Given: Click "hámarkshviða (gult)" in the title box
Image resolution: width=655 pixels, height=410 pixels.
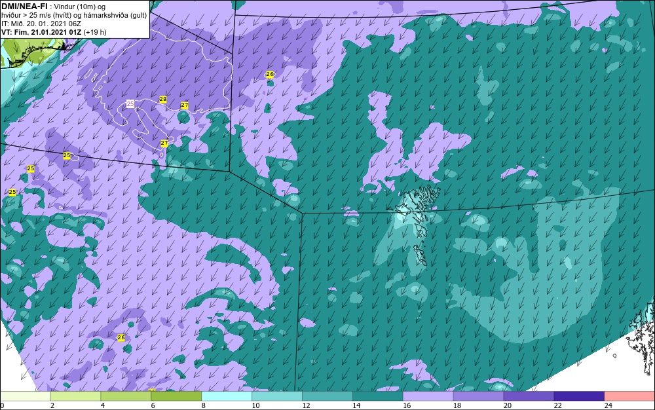Looking at the screenshot, I should [x=117, y=15].
